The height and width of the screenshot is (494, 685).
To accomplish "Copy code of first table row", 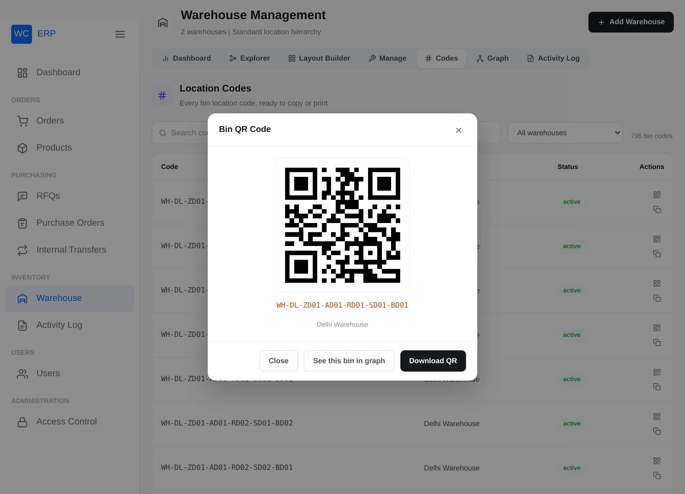I will coord(657,210).
